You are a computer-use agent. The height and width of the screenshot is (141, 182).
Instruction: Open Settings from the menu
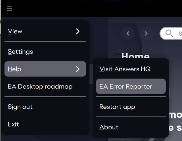[45, 52]
